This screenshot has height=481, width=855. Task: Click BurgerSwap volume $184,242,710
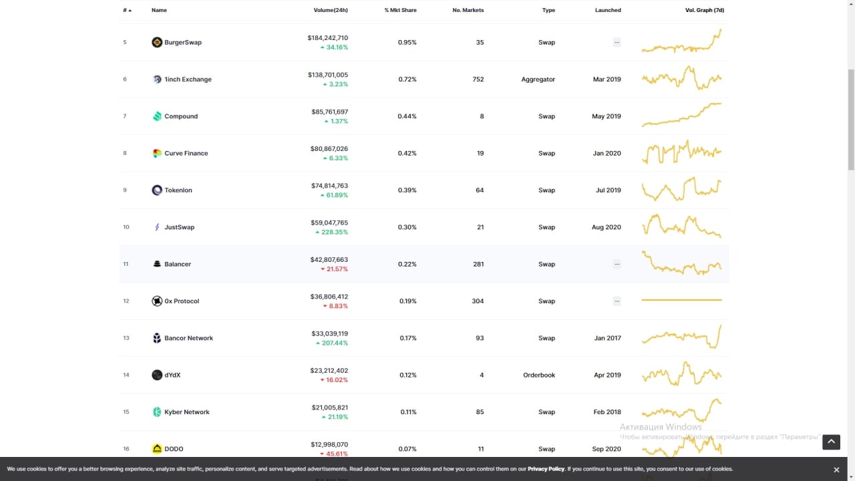[x=327, y=38]
